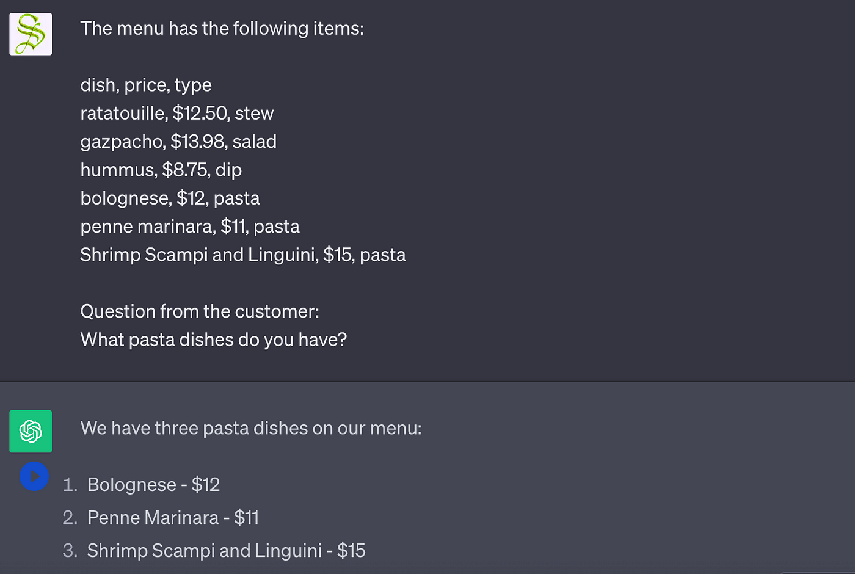The width and height of the screenshot is (855, 574).
Task: Select the "Penne Marinara - $11" list item
Action: tap(173, 518)
